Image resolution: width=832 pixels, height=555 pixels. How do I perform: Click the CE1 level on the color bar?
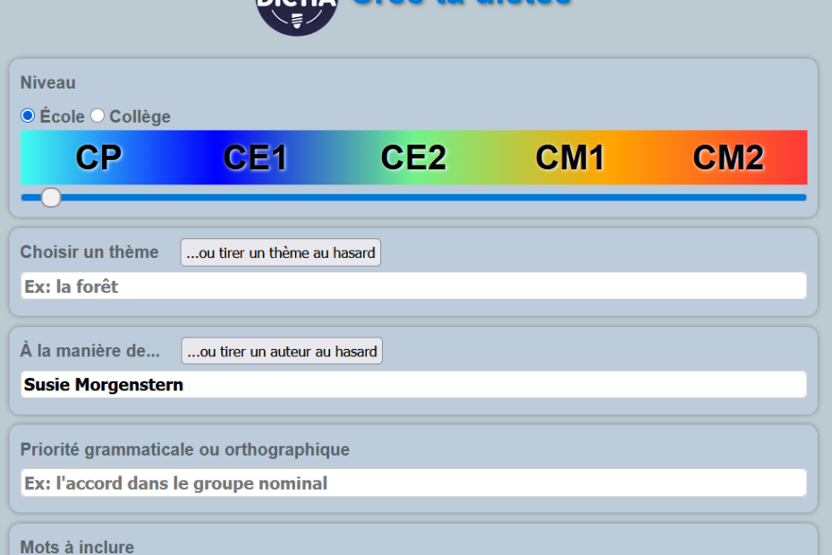click(x=256, y=158)
